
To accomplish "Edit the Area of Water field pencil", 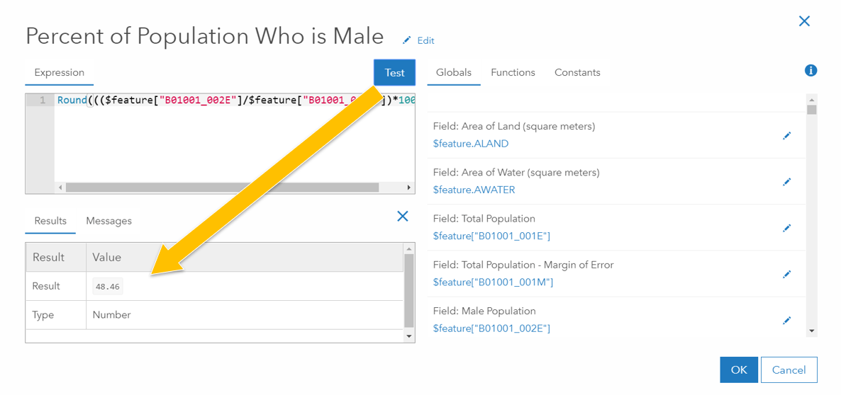I will point(786,182).
